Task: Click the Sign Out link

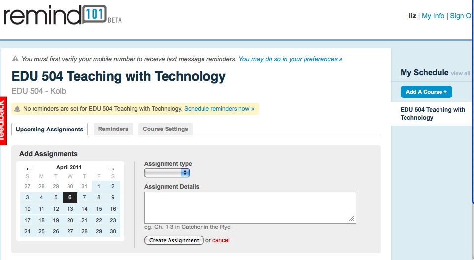Action: click(462, 16)
